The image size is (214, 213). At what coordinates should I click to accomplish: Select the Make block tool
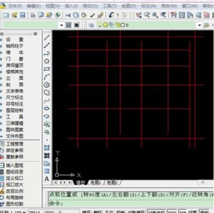pyautogui.click(x=47, y=132)
